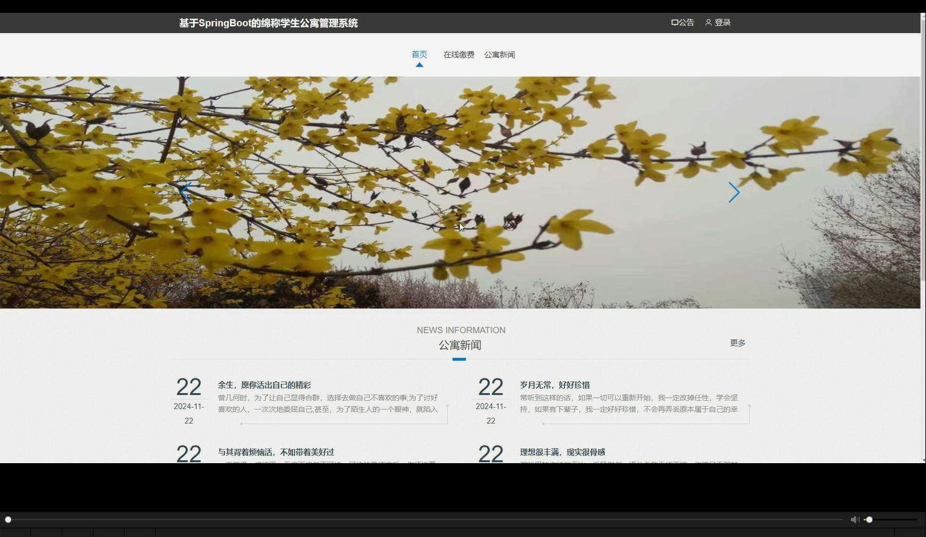Click the login person icon in top bar

point(708,22)
